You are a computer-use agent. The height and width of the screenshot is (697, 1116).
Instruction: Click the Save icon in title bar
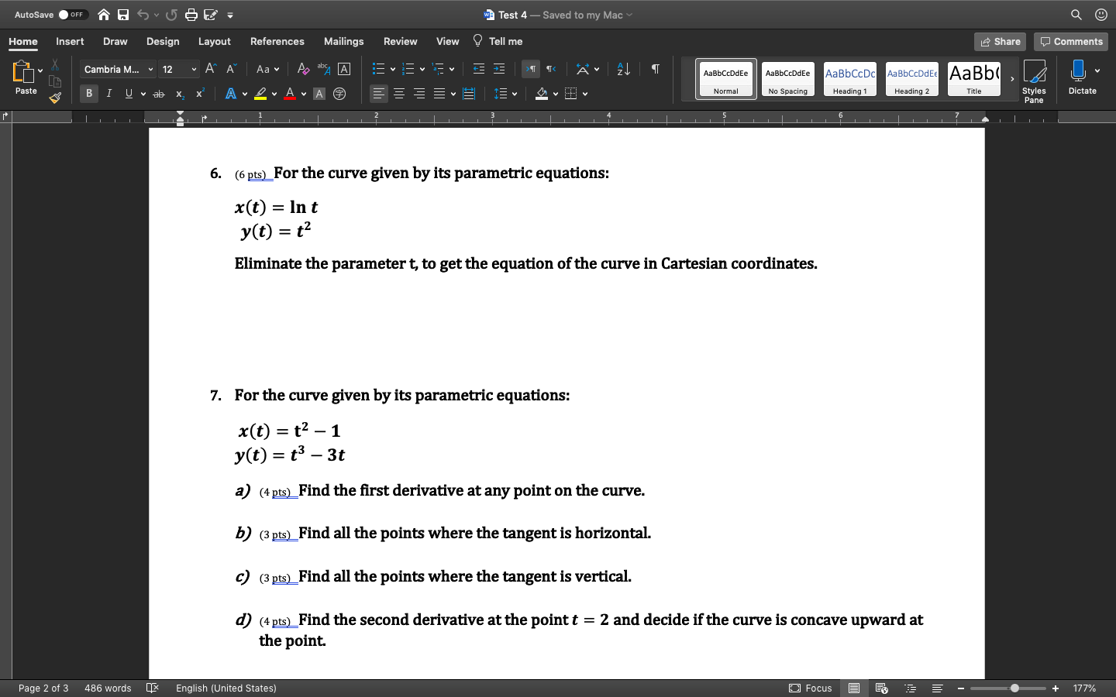[123, 15]
